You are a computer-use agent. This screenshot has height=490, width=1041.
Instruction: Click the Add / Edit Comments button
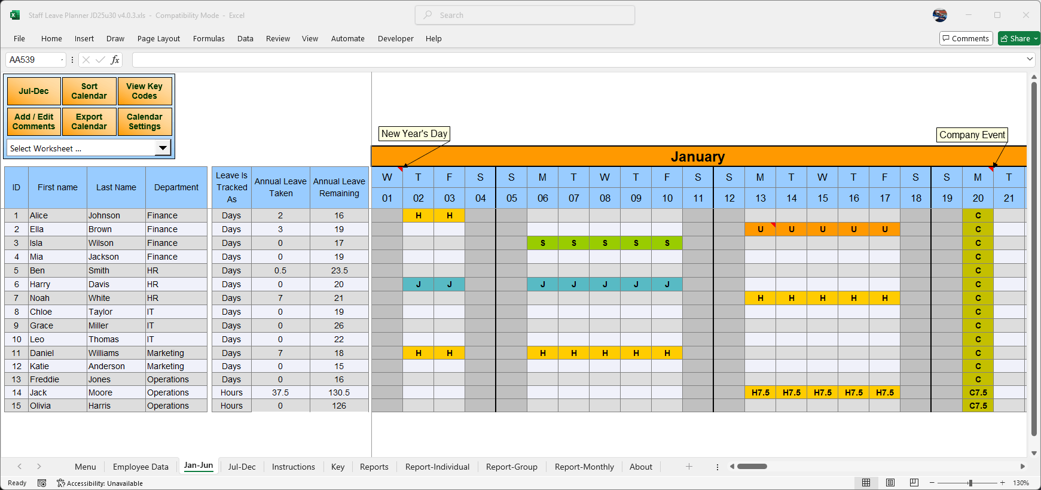34,121
